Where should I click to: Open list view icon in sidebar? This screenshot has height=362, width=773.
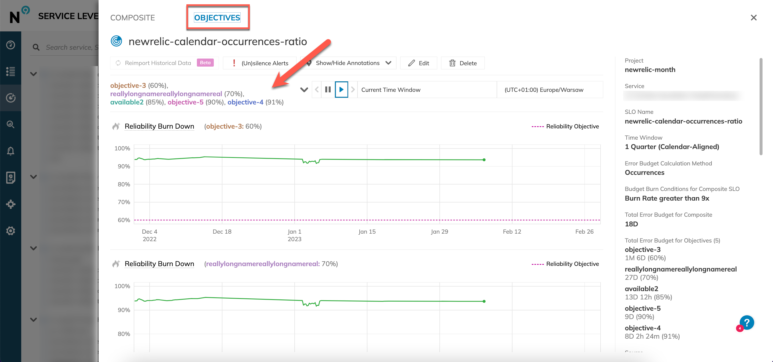10,71
